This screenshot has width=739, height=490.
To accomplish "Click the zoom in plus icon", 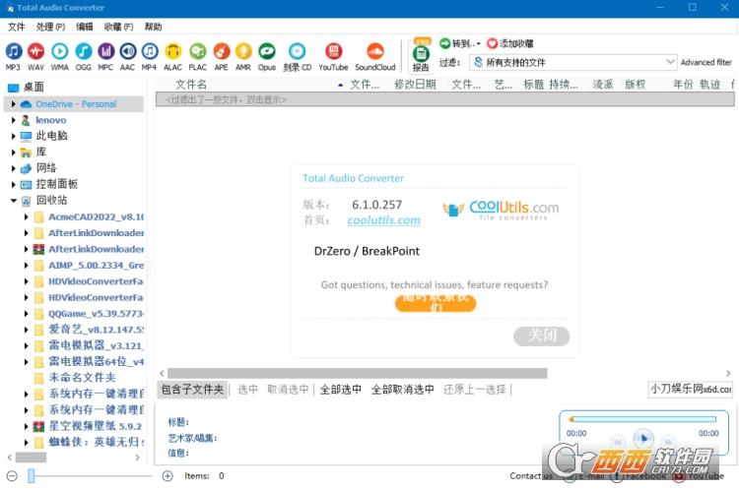I will point(168,476).
